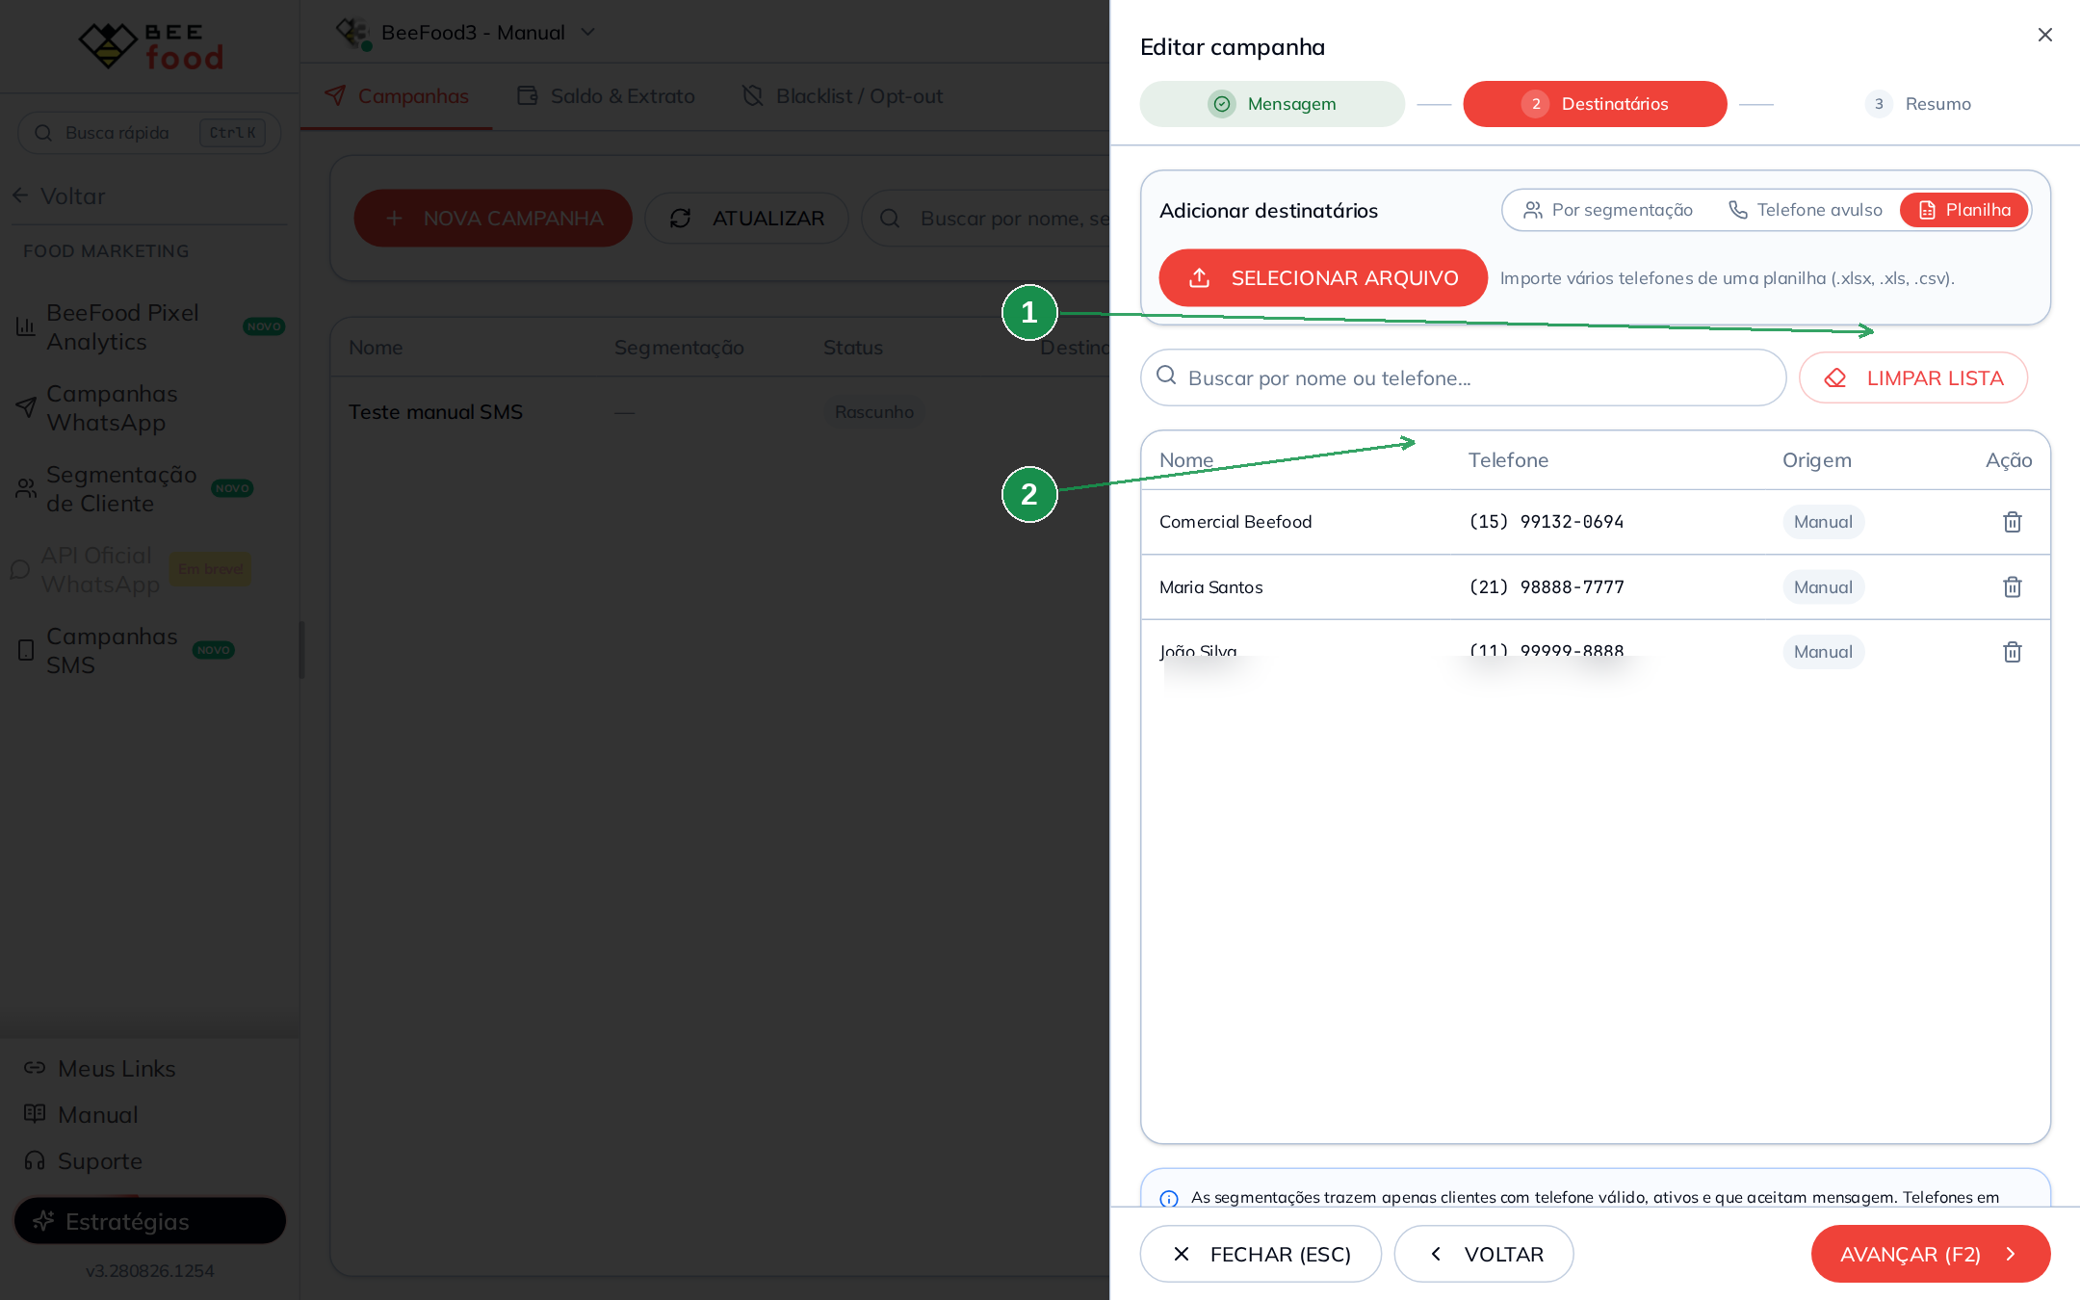This screenshot has height=1300, width=2080.
Task: Click the Manual badge for Comercial Beefood
Action: pyautogui.click(x=1823, y=522)
